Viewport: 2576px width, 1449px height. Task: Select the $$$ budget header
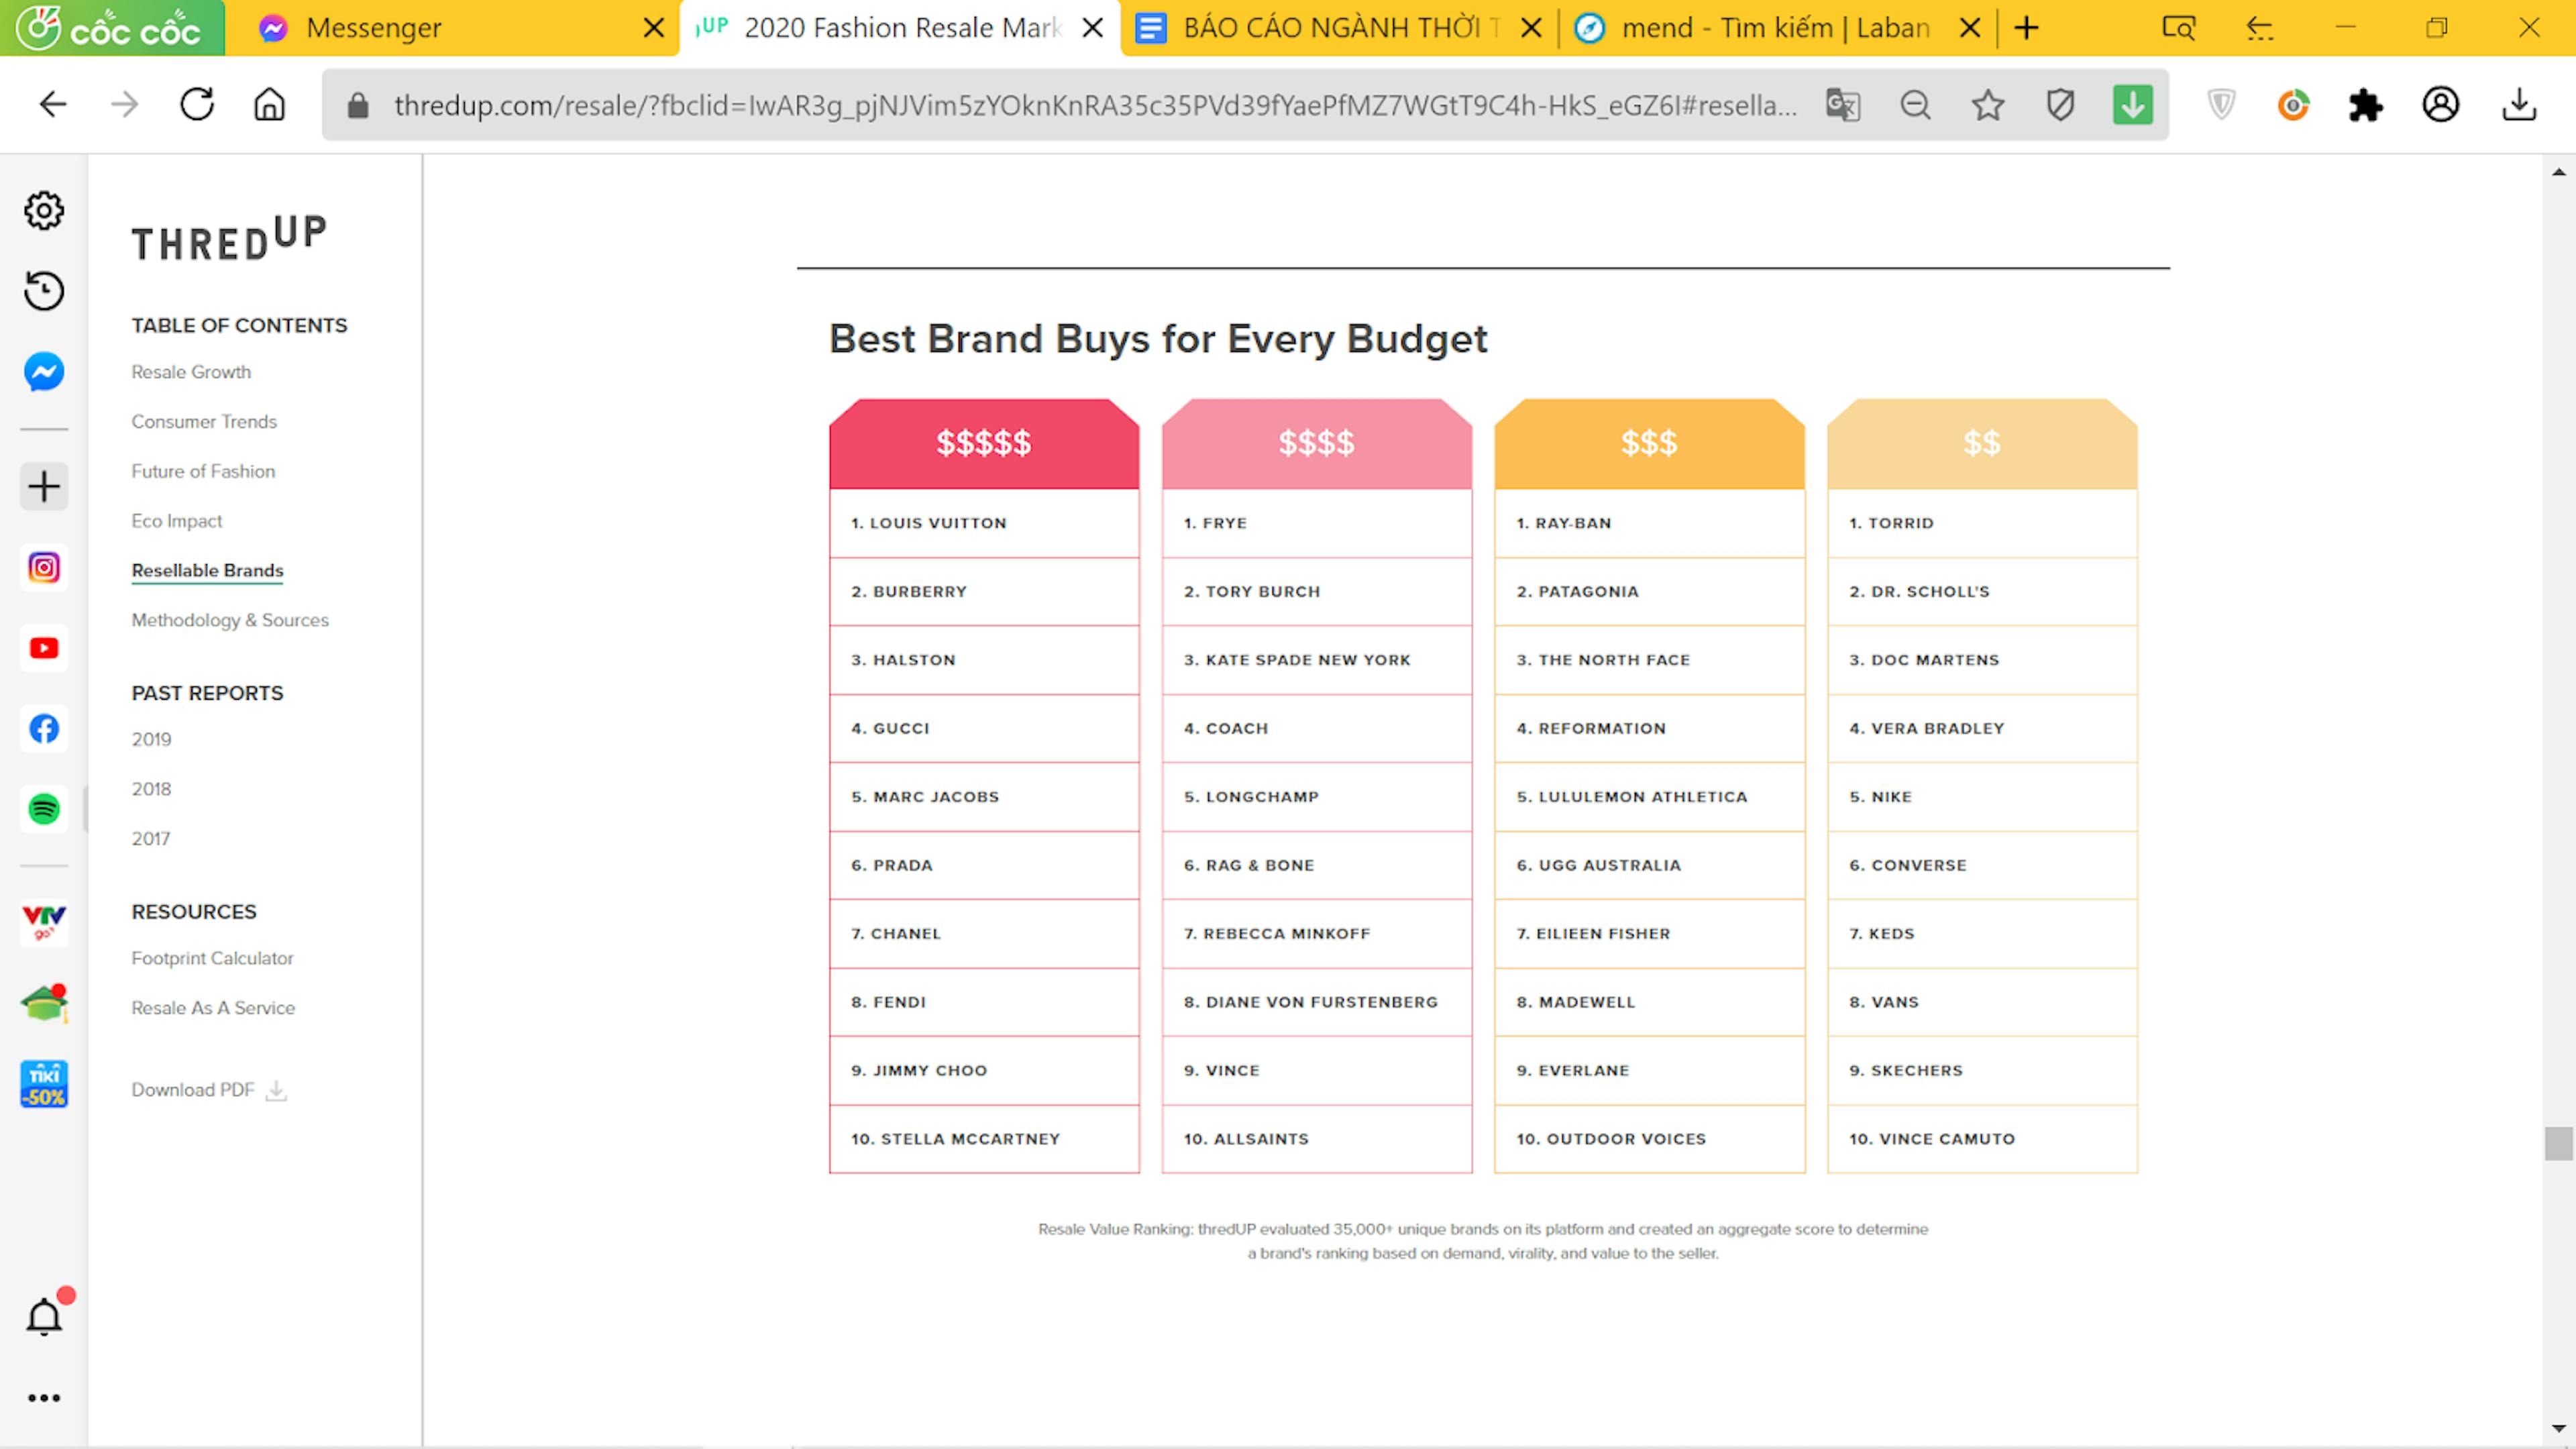point(1650,443)
